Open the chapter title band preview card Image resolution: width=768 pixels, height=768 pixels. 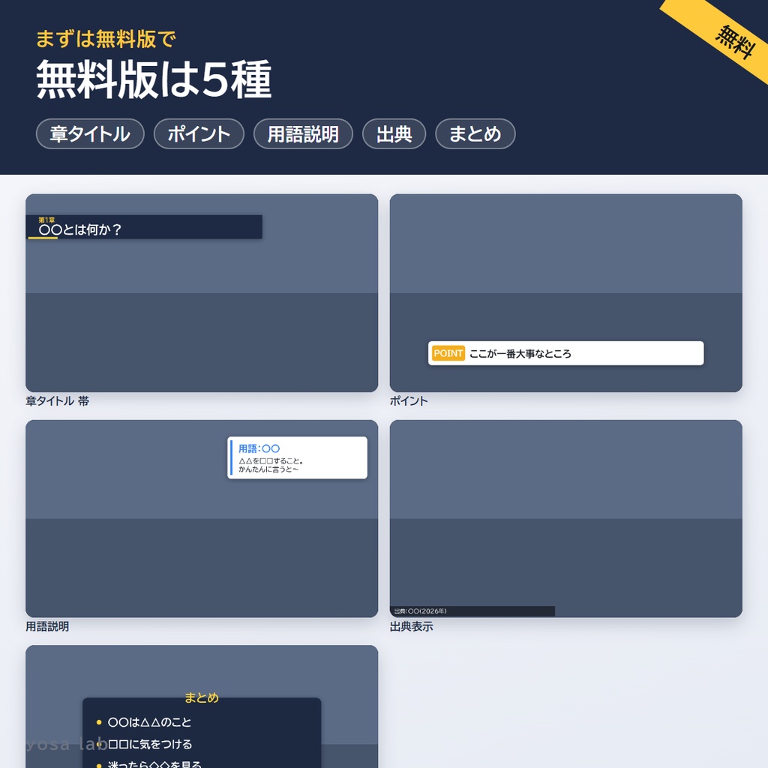tap(202, 293)
